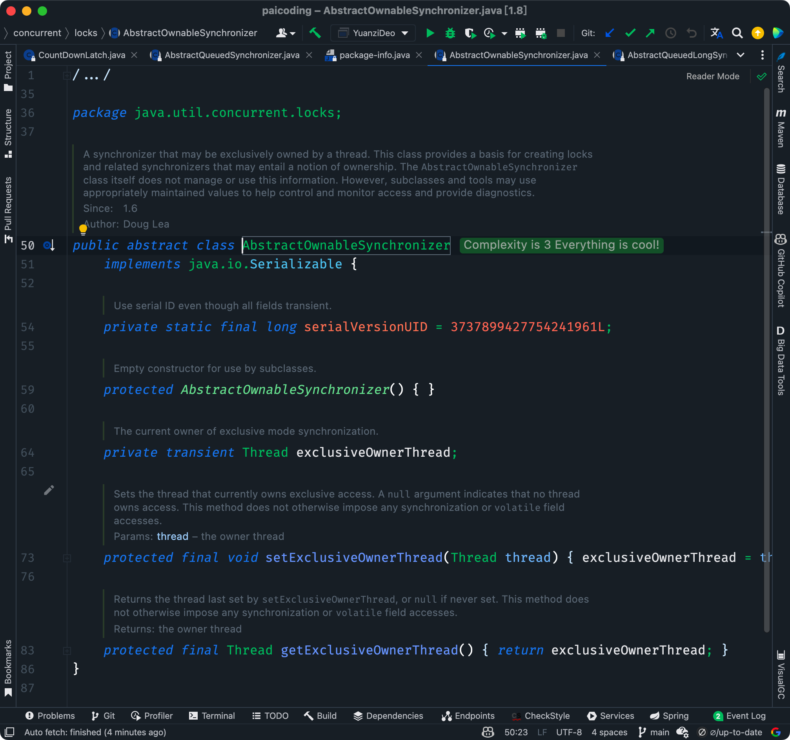Click the Git push arrow icon
790x740 pixels.
650,33
